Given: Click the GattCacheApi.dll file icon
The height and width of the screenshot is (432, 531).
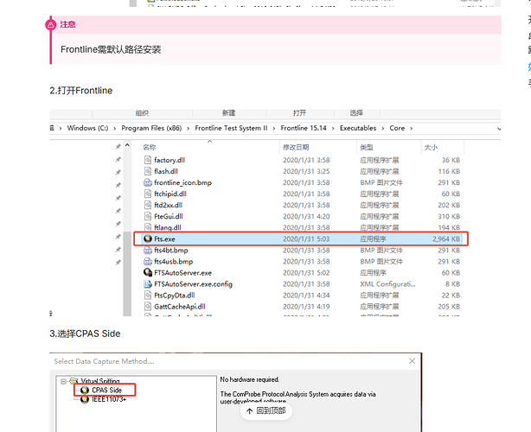Looking at the screenshot, I should [148, 307].
